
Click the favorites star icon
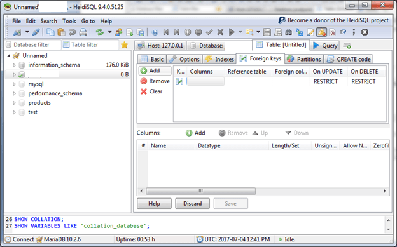(x=124, y=45)
